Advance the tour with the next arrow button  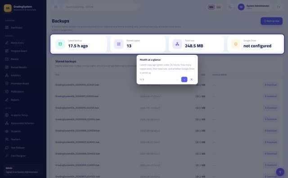[x=184, y=80]
